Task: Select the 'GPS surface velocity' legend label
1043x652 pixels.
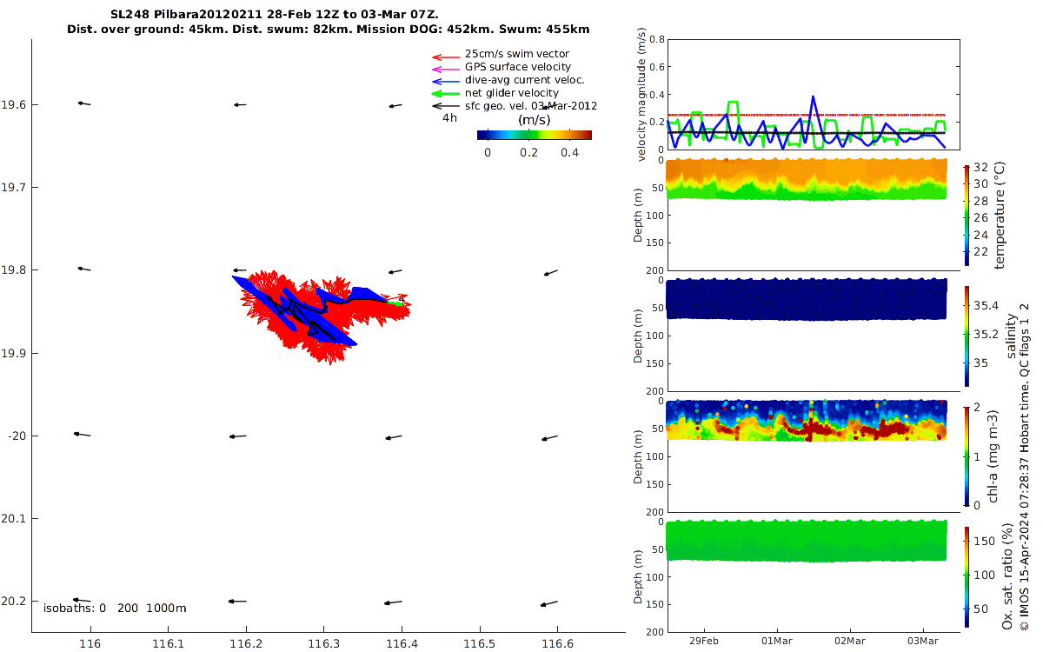Action: coord(518,67)
